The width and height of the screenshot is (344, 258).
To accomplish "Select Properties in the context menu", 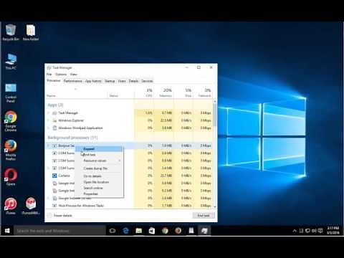I will pyautogui.click(x=100, y=193).
